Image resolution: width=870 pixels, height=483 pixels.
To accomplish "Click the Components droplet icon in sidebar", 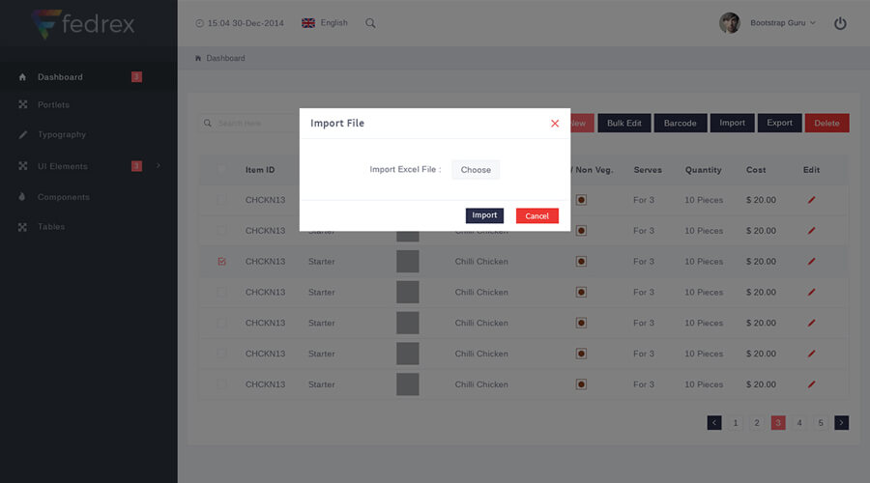I will (x=22, y=197).
